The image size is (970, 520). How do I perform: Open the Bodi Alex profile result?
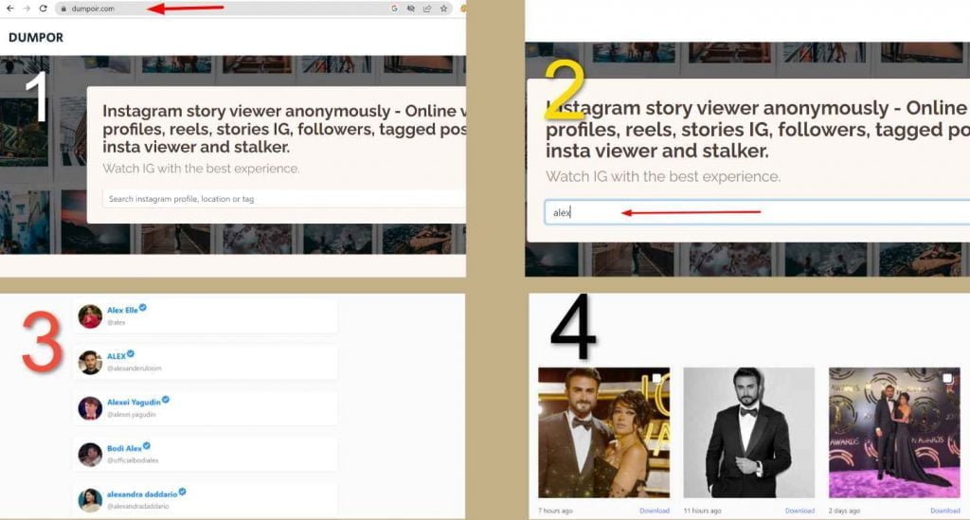point(124,448)
